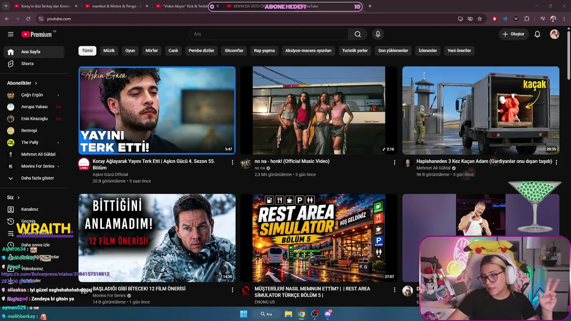The width and height of the screenshot is (571, 321).
Task: Open the Windows Start menu
Action: pos(244,314)
